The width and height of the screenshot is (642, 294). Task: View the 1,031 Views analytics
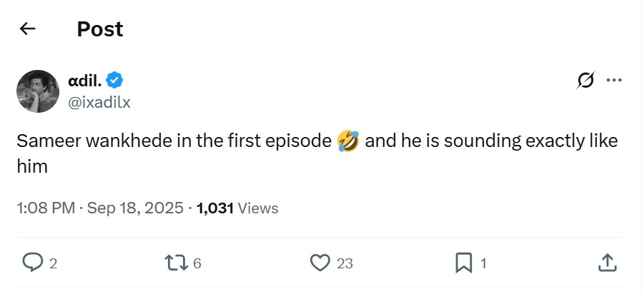pyautogui.click(x=237, y=208)
